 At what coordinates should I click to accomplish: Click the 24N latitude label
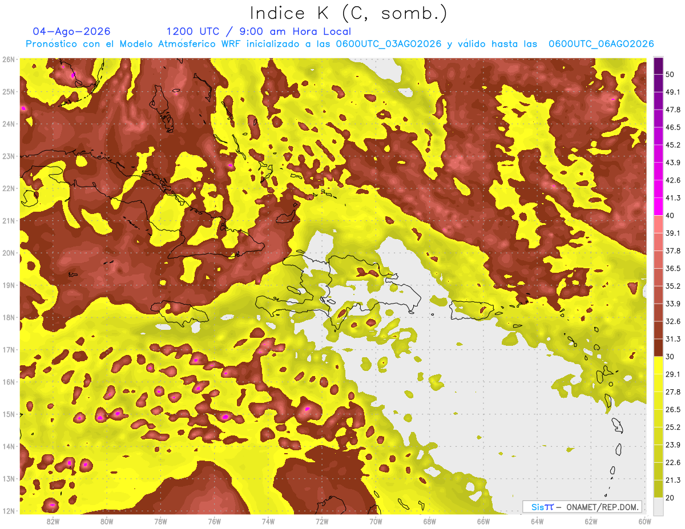(9, 124)
